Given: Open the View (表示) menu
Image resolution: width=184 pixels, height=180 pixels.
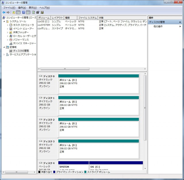Looking at the screenshot, I should [32, 7].
